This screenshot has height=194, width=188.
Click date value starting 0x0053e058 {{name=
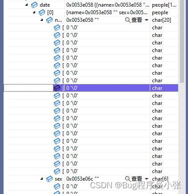point(107,5)
